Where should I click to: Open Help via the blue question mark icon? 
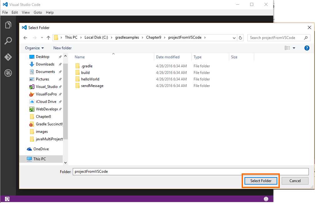[x=307, y=48]
